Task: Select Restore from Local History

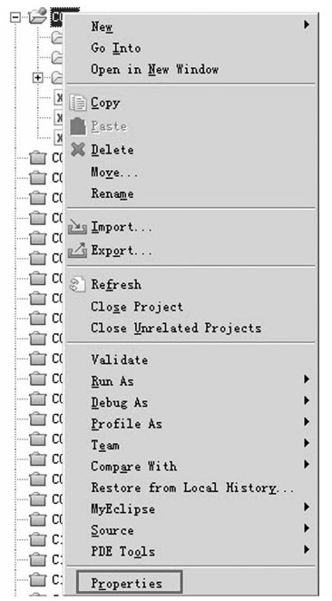Action: pos(193,488)
